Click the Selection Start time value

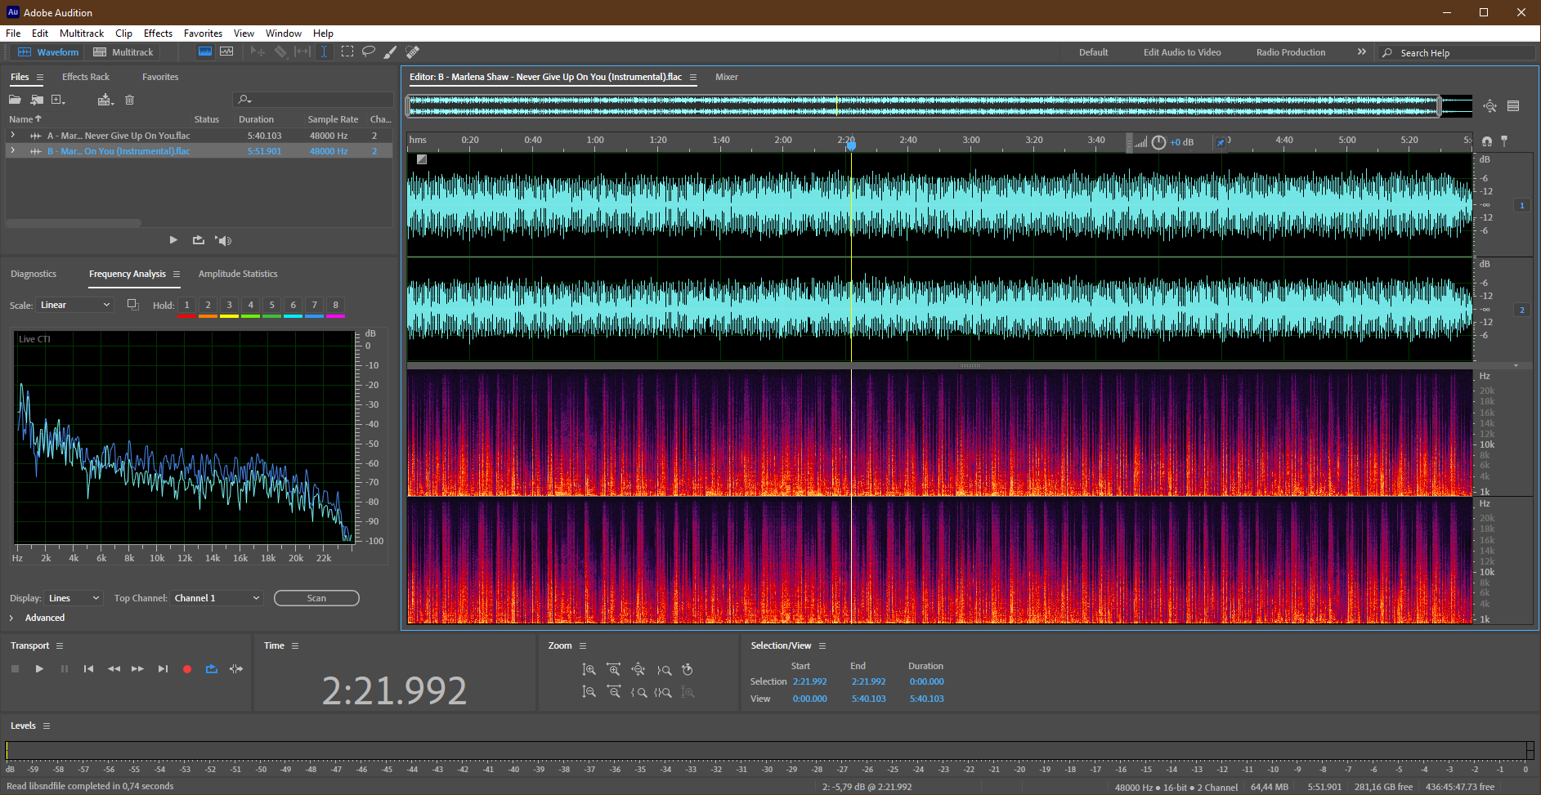pos(809,681)
